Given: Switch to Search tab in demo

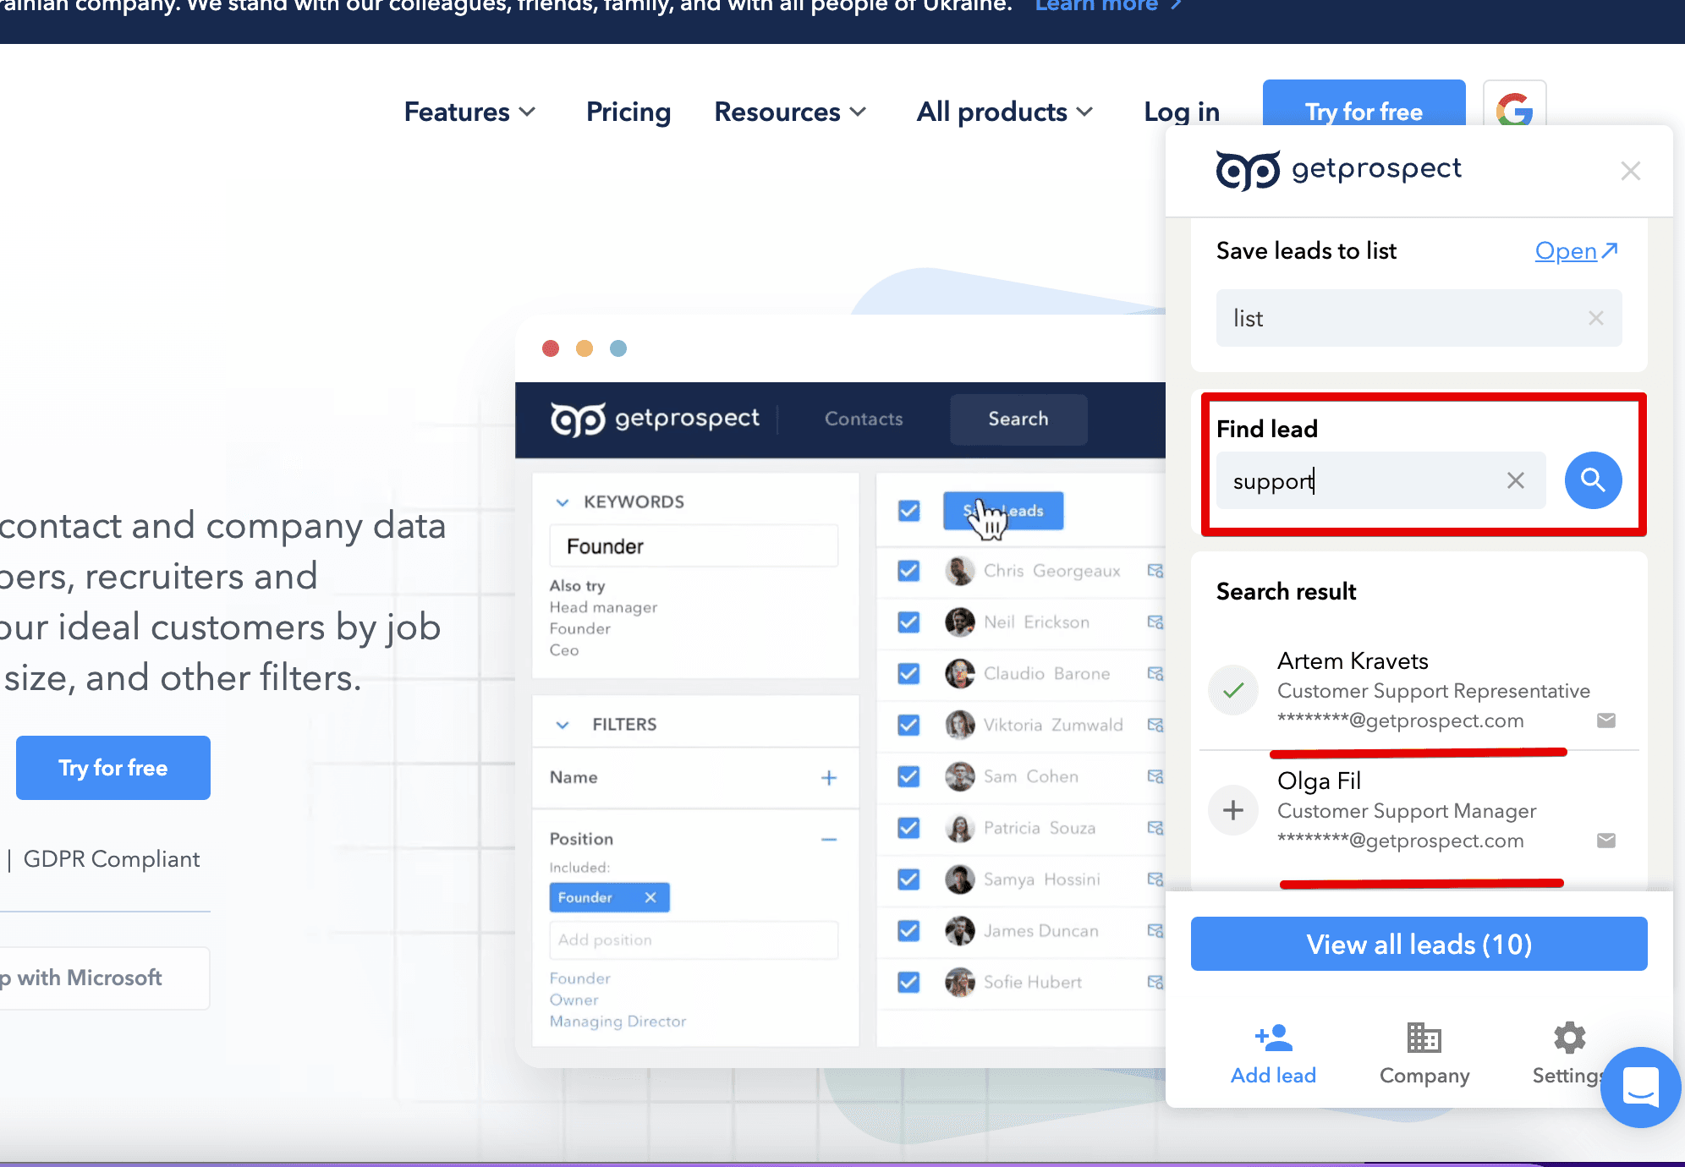Looking at the screenshot, I should click(x=1018, y=419).
